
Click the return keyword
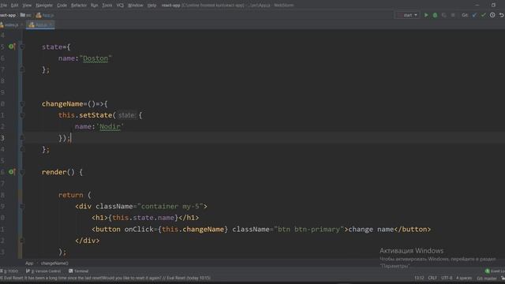coord(70,195)
